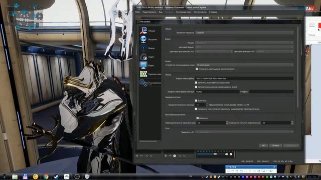Cancel settings with Отмена button
This screenshot has width=321, height=180.
tap(275, 145)
